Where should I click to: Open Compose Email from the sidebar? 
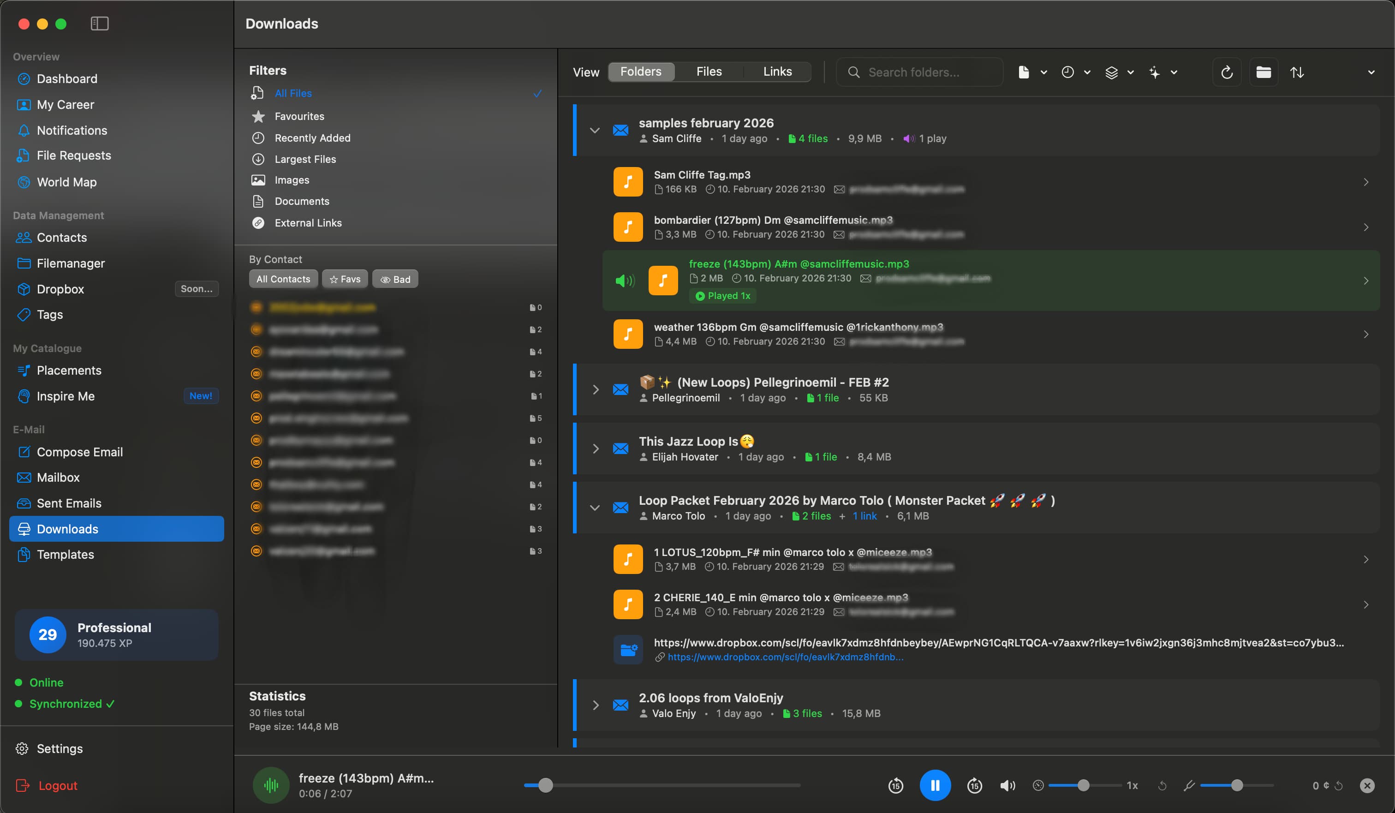click(x=80, y=452)
